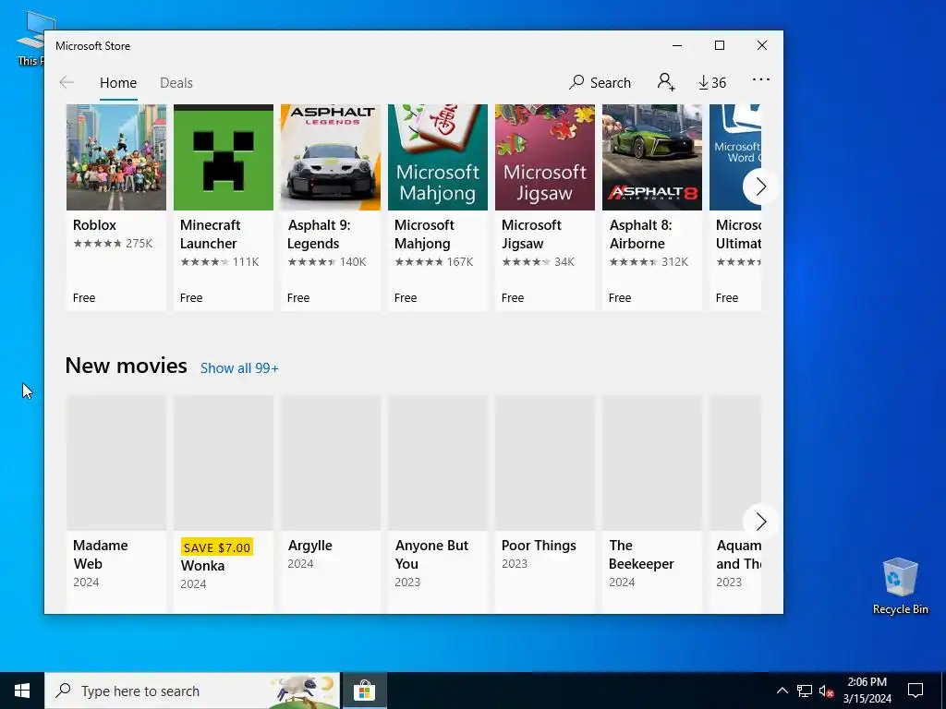This screenshot has height=709, width=946.
Task: Switch to the Home tab
Action: point(118,82)
